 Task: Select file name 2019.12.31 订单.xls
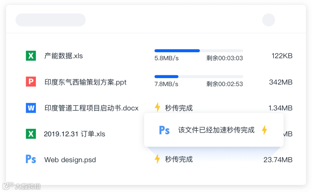(x=75, y=134)
